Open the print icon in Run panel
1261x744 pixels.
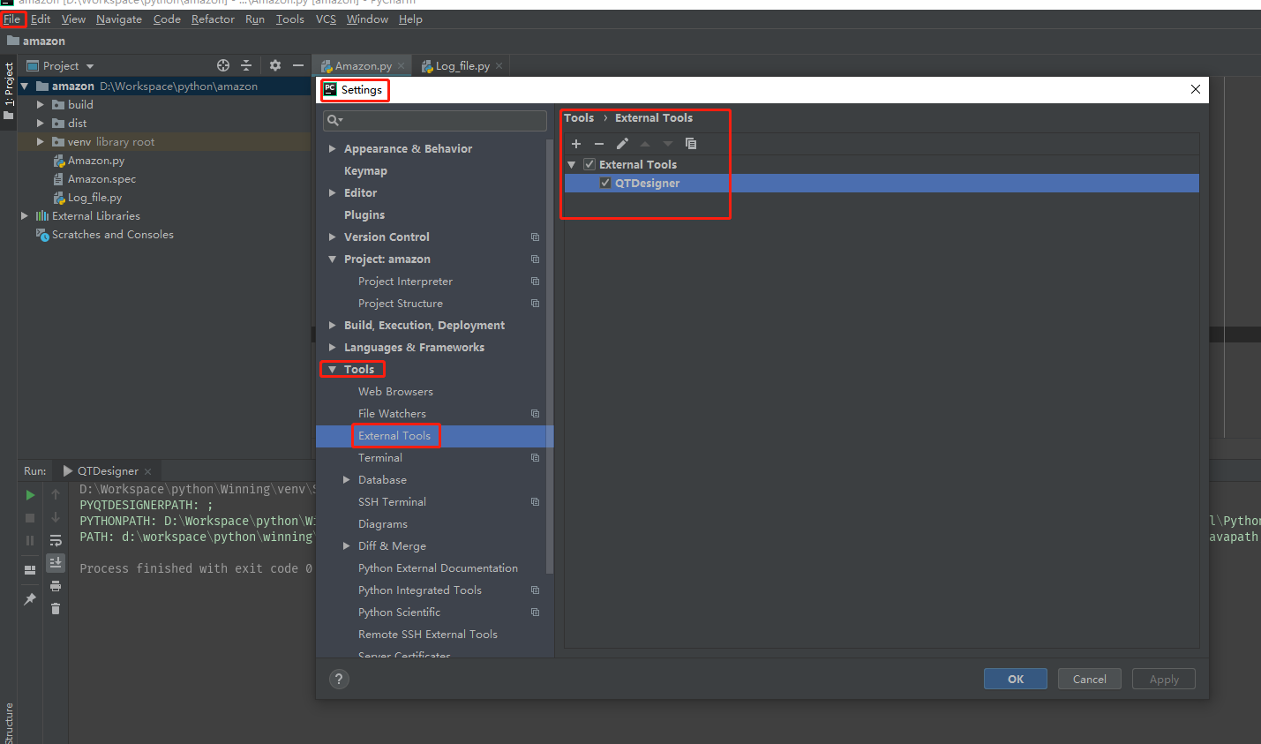(x=56, y=587)
